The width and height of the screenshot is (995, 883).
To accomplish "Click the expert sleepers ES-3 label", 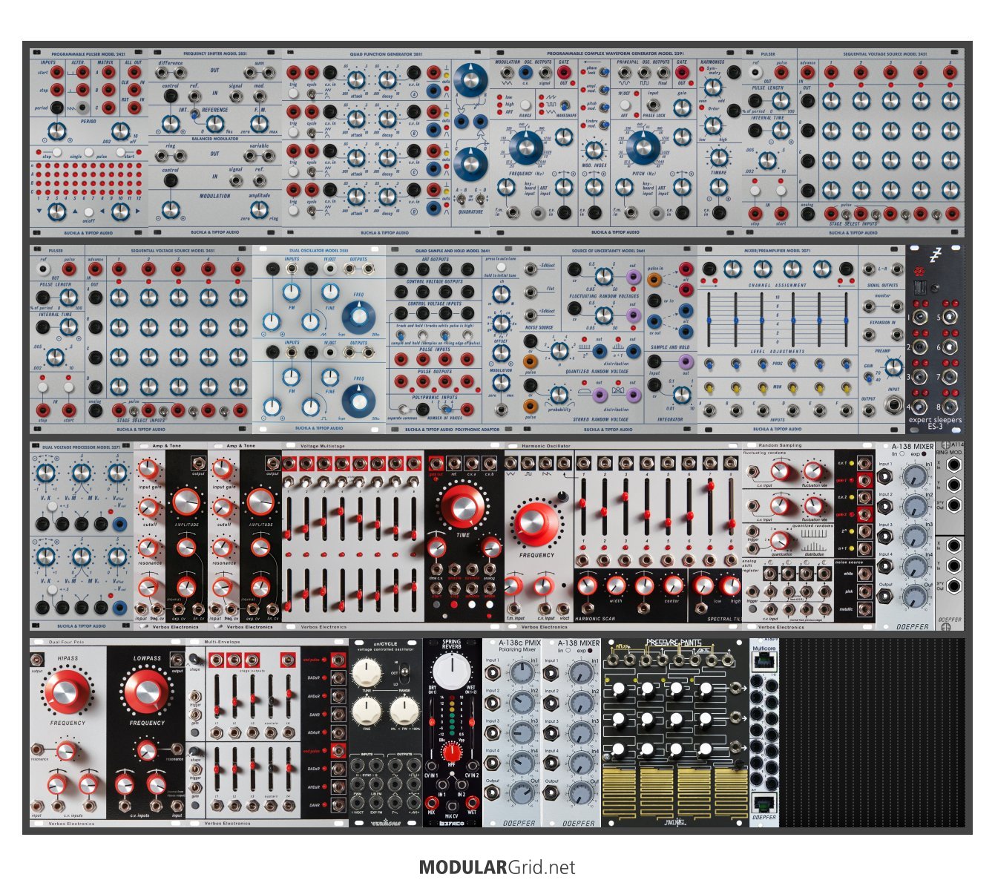I will (936, 423).
